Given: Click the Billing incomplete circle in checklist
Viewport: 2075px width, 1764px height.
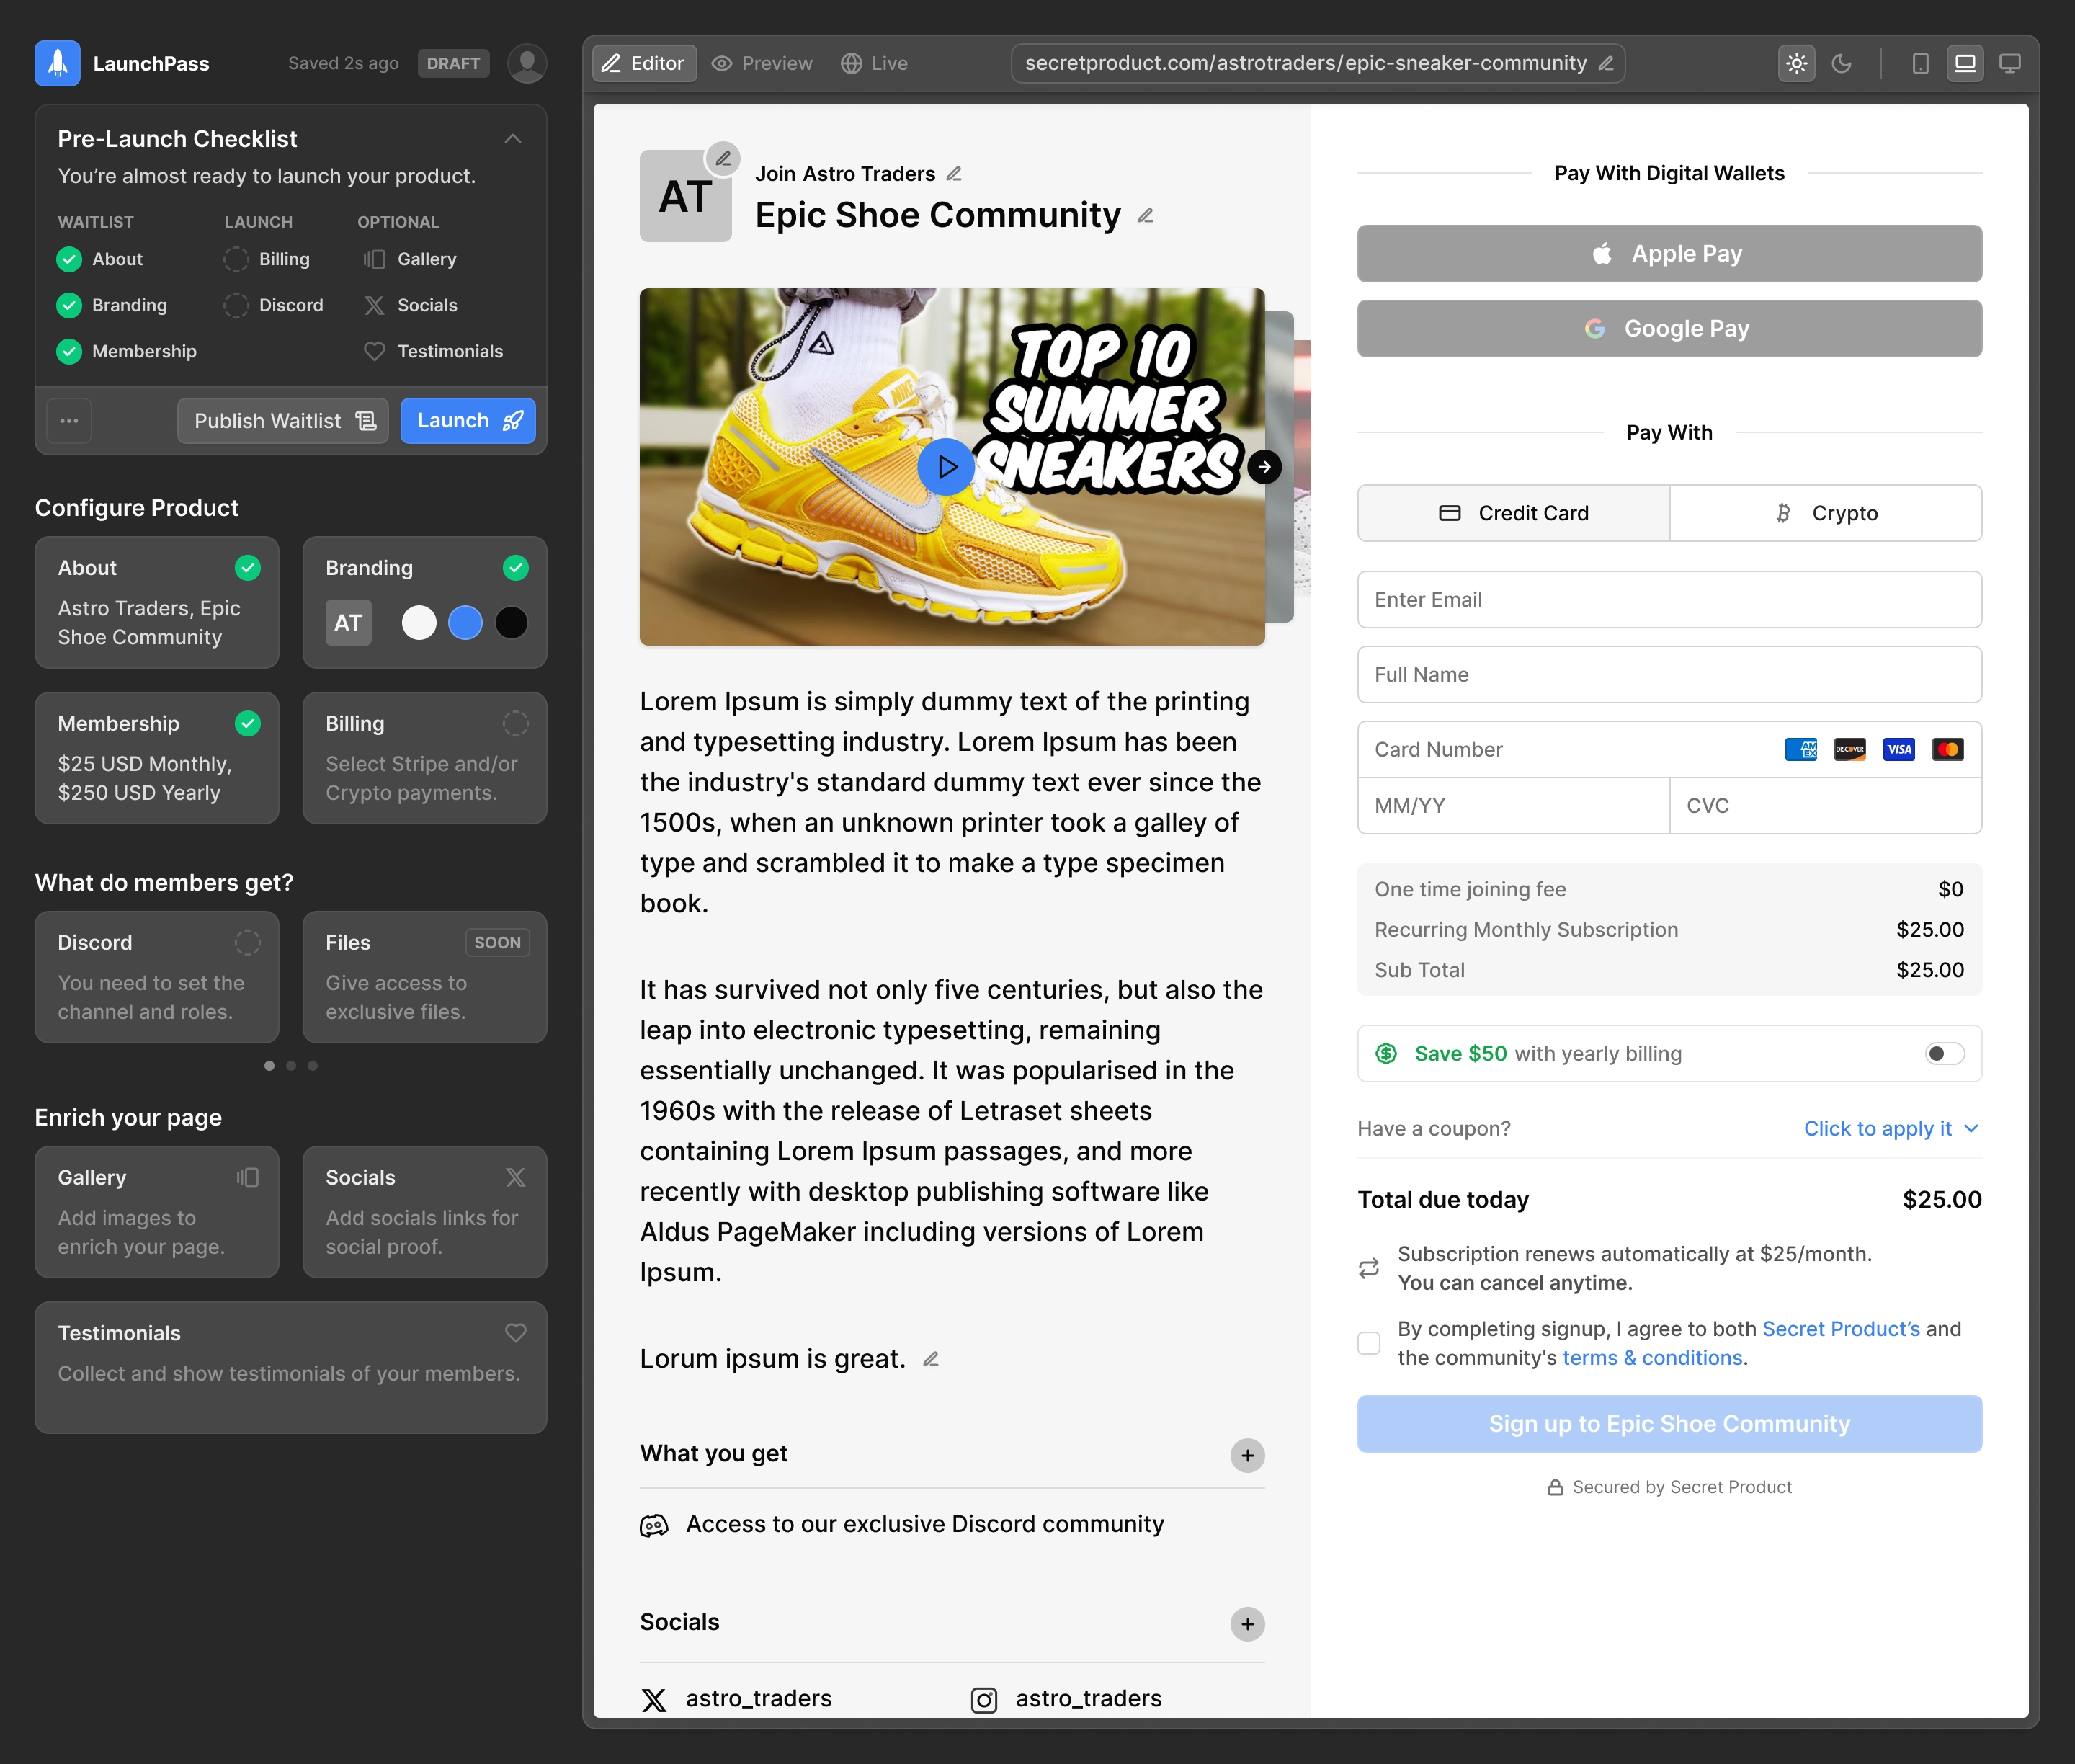Looking at the screenshot, I should tap(236, 260).
